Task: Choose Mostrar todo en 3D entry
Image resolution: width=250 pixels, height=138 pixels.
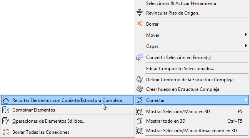Action: (x=192, y=121)
